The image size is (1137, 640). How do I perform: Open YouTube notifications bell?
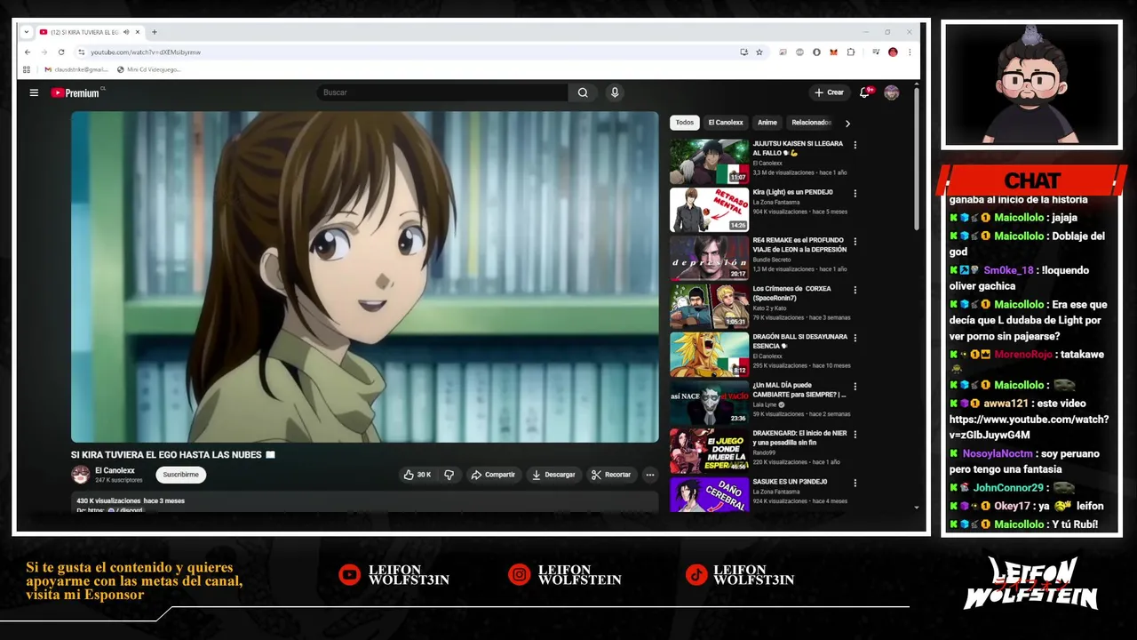[x=864, y=92]
